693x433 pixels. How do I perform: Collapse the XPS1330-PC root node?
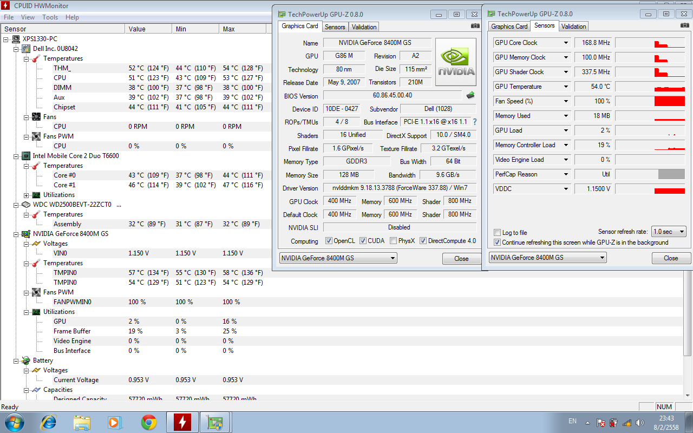pyautogui.click(x=6, y=39)
